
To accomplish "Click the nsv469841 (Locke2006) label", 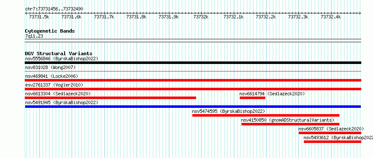I will tap(52, 76).
